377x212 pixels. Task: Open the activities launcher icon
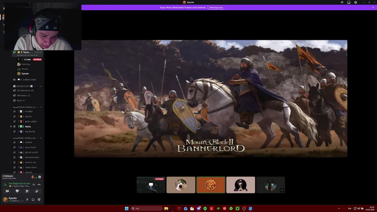point(27,191)
